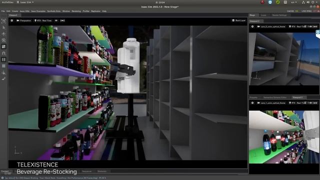Open the Profiler menu
Screen dimensions: 320x180
[x=86, y=11]
